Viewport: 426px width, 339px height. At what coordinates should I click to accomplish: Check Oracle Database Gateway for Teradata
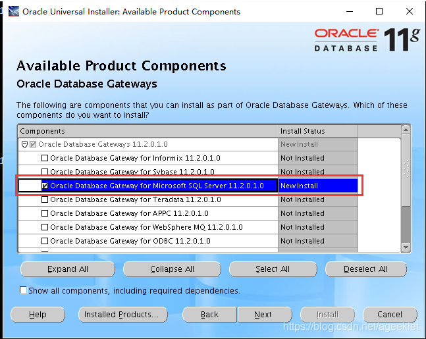[45, 199]
